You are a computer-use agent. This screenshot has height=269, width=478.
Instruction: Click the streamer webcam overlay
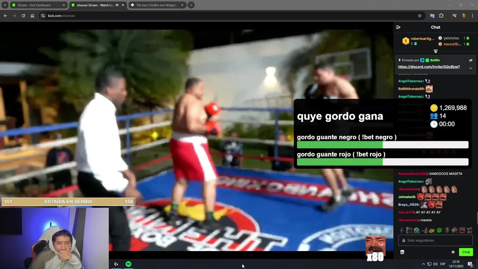coord(54,238)
